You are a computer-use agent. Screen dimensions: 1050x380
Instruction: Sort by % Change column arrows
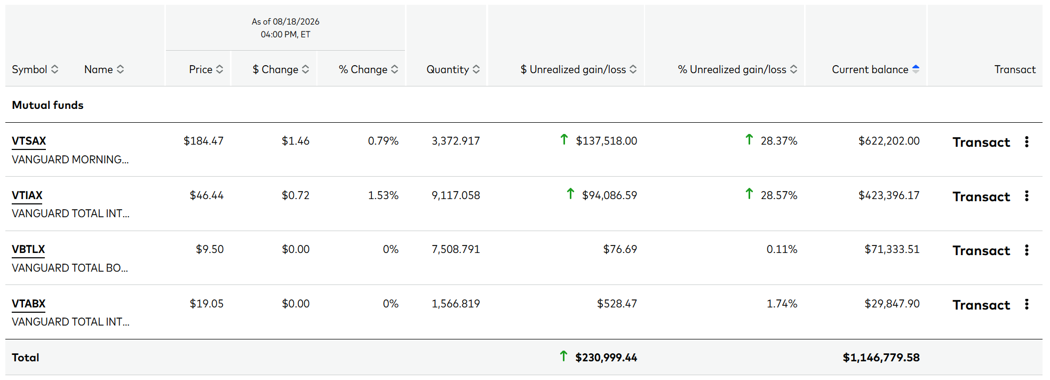pos(394,69)
